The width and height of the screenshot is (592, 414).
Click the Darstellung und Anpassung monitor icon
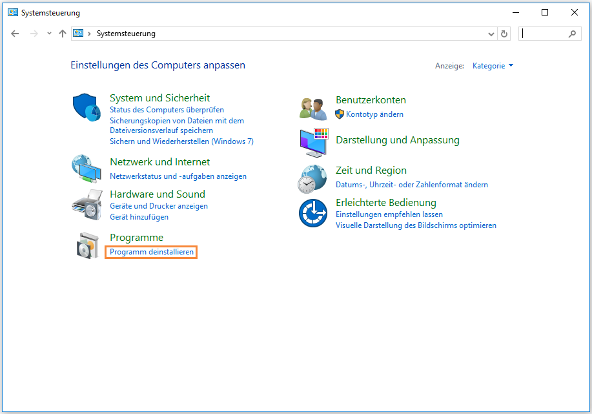(312, 143)
